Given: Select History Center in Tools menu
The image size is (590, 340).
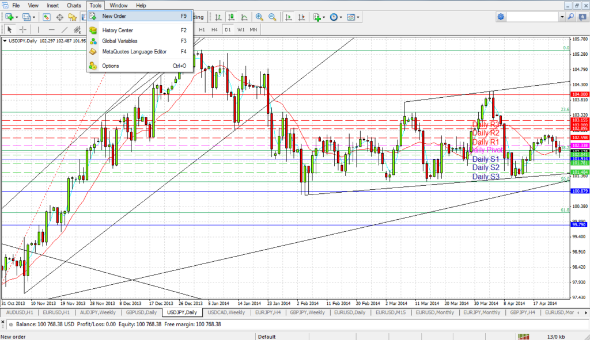Looking at the screenshot, I should [x=140, y=30].
